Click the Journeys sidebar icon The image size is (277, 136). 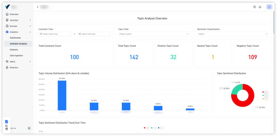(7, 20)
